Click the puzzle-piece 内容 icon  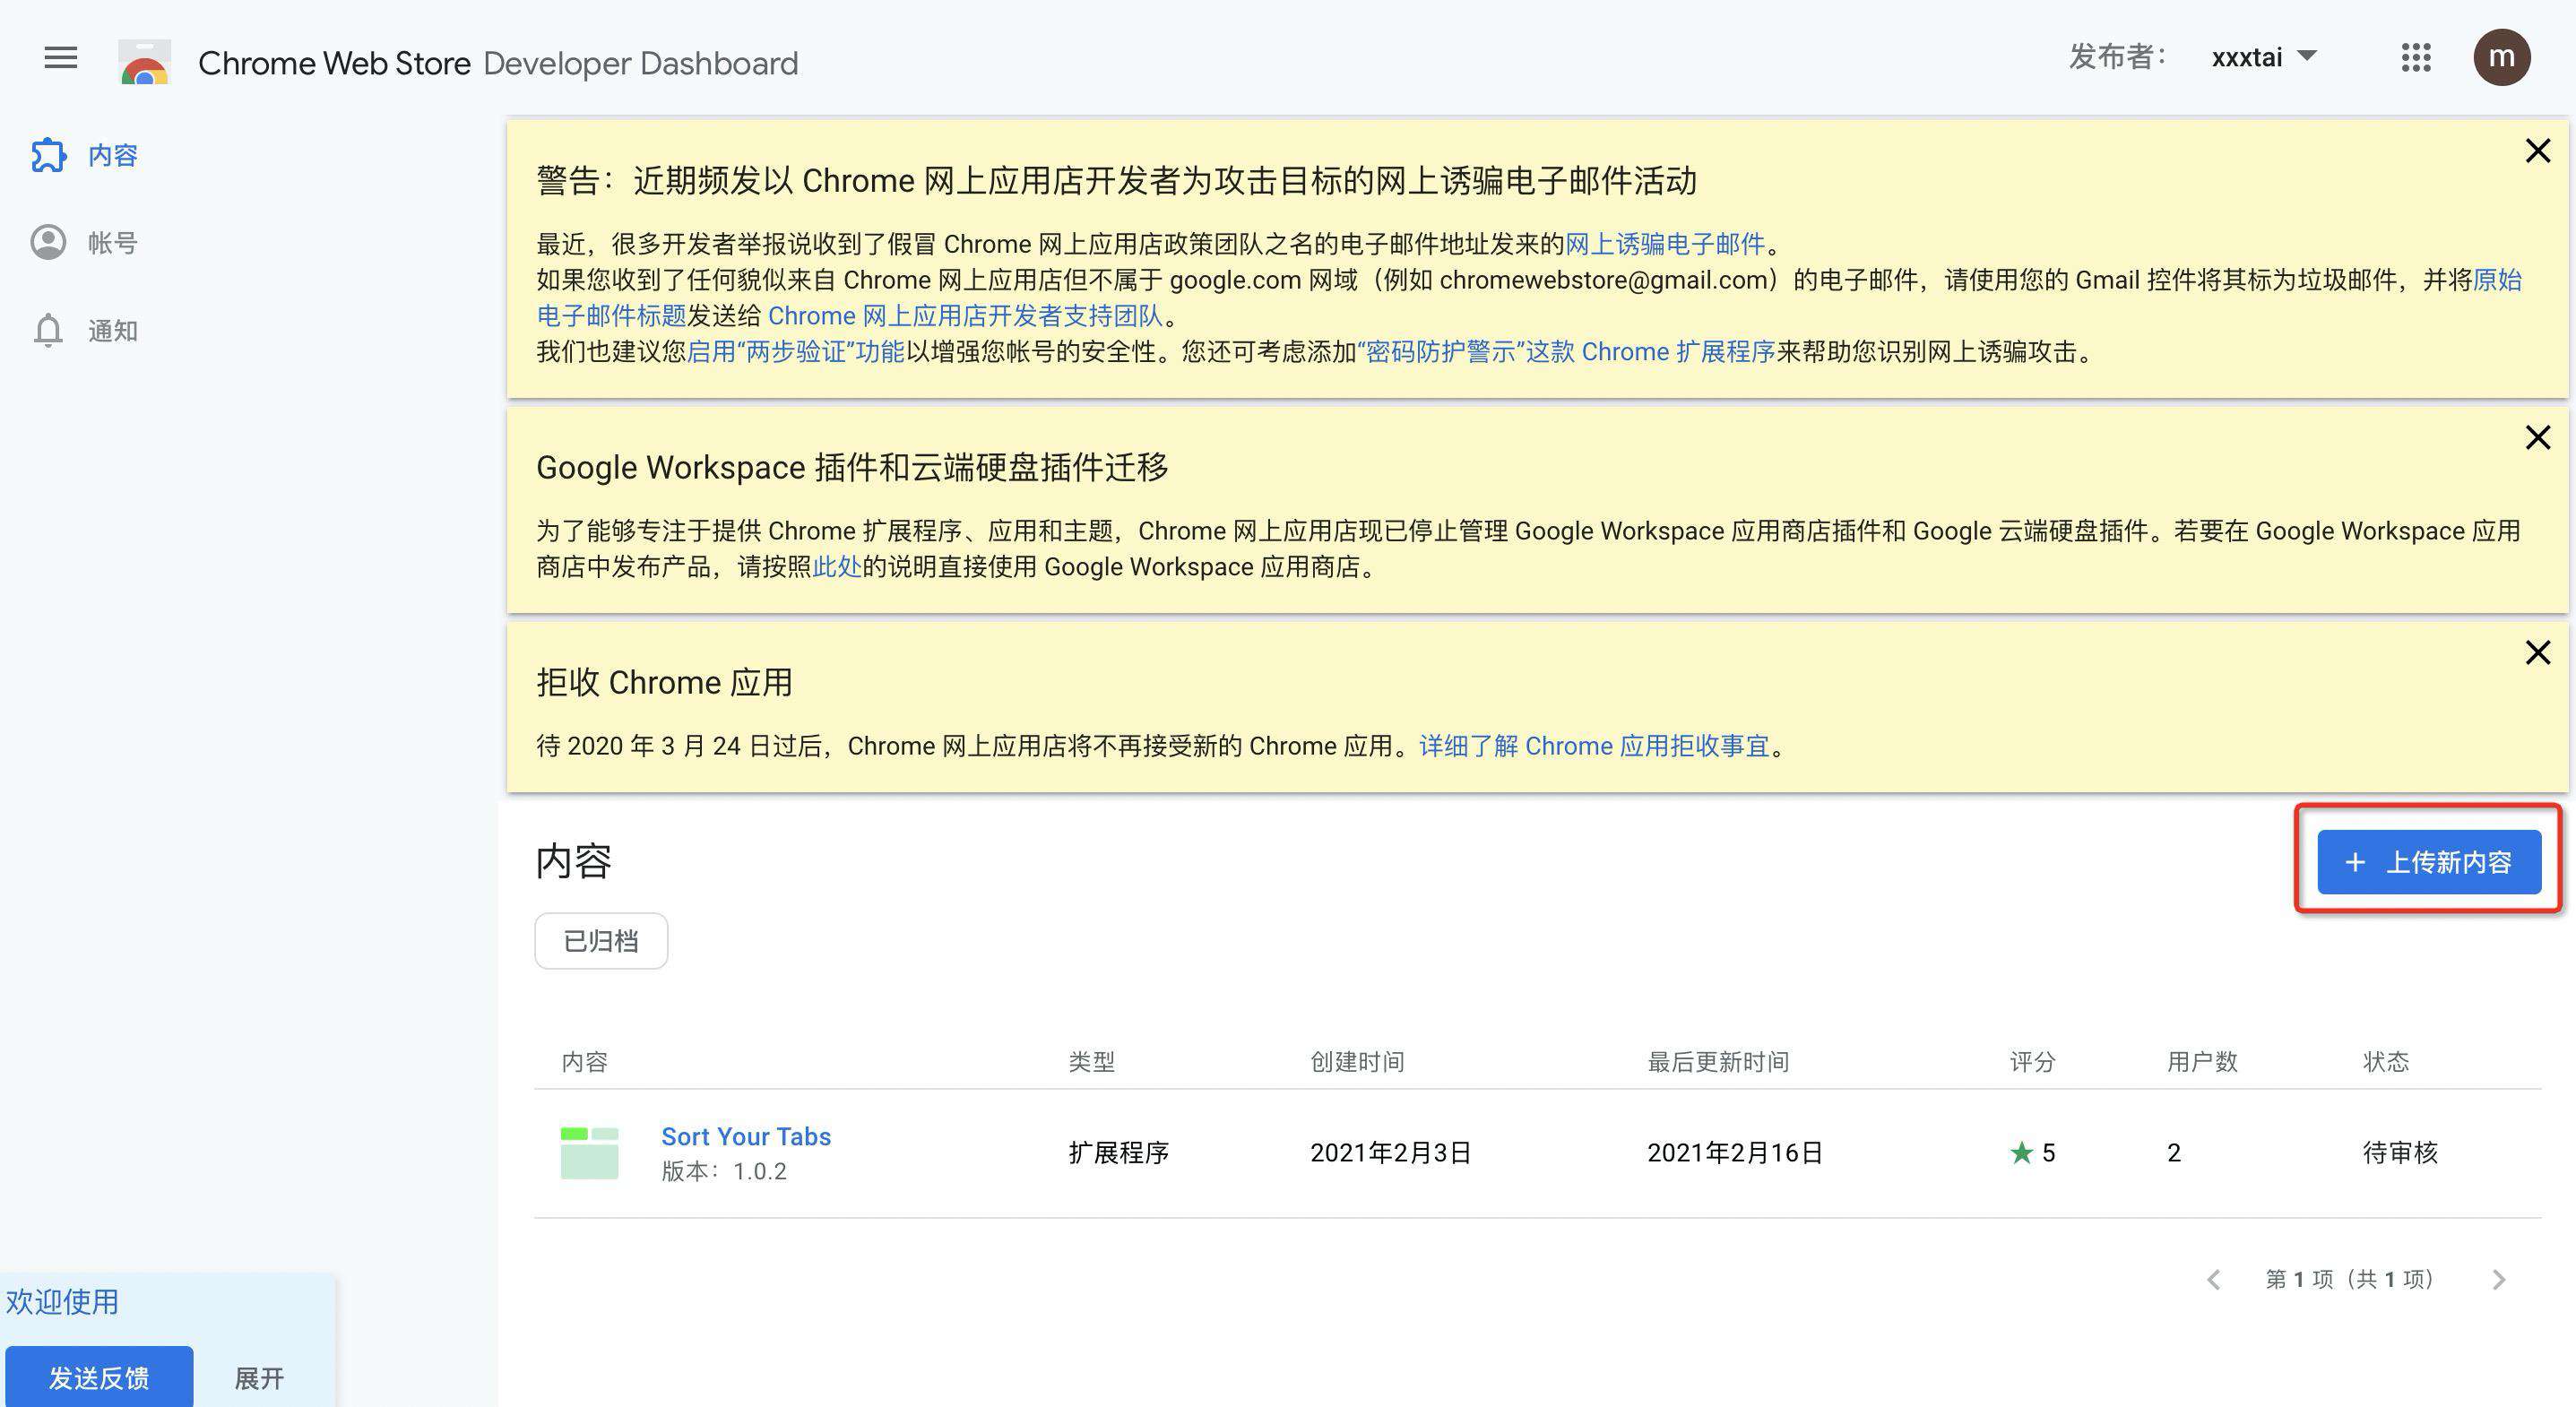pos(48,155)
